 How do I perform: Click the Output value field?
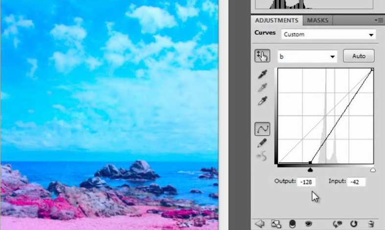click(x=306, y=182)
